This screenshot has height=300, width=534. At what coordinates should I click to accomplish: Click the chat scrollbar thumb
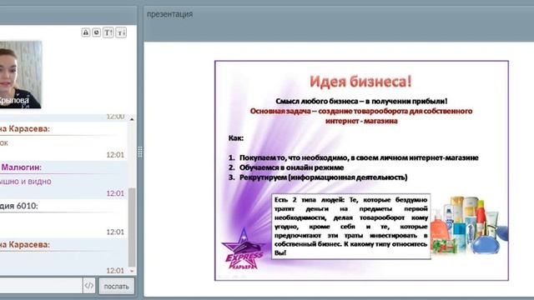132,227
